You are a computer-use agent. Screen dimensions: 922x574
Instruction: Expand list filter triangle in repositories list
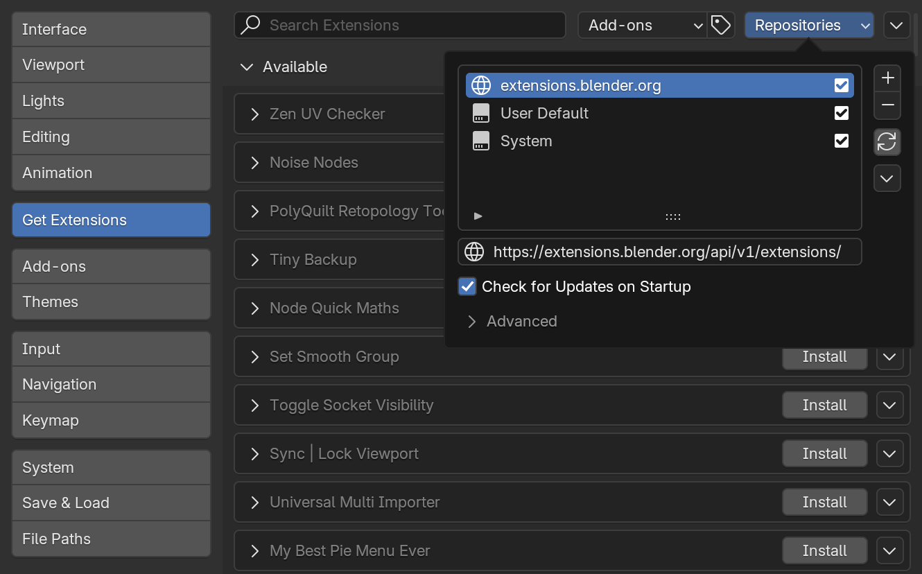point(478,216)
